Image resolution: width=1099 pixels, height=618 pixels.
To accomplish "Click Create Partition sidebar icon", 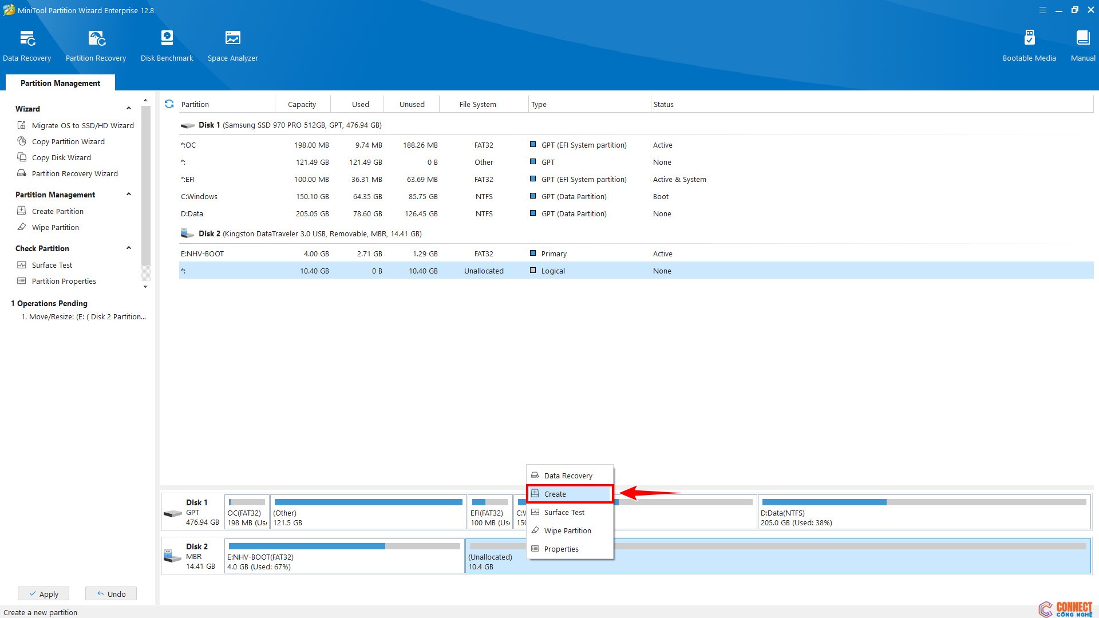I will (x=22, y=211).
